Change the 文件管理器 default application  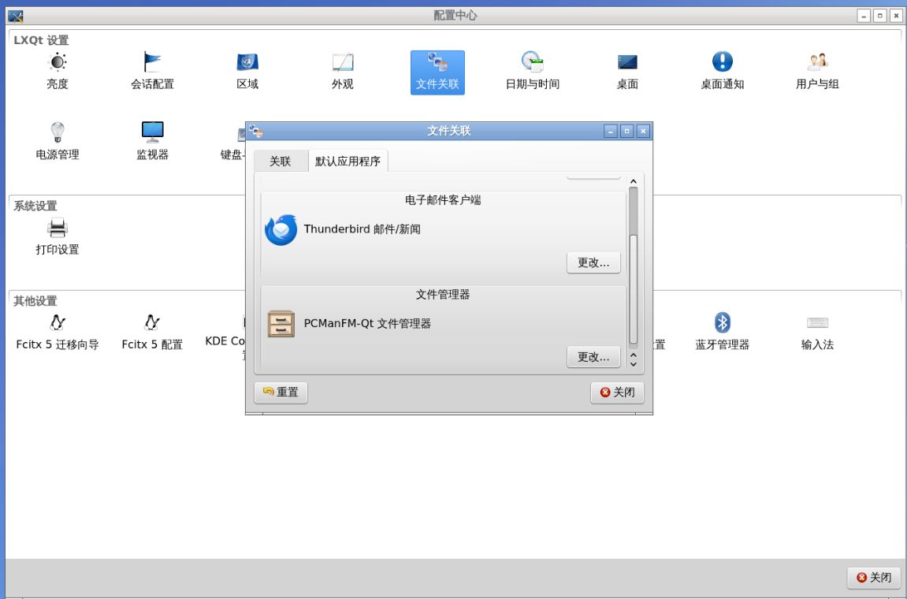593,357
